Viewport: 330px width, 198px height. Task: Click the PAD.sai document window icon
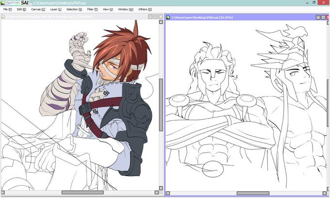click(x=168, y=17)
